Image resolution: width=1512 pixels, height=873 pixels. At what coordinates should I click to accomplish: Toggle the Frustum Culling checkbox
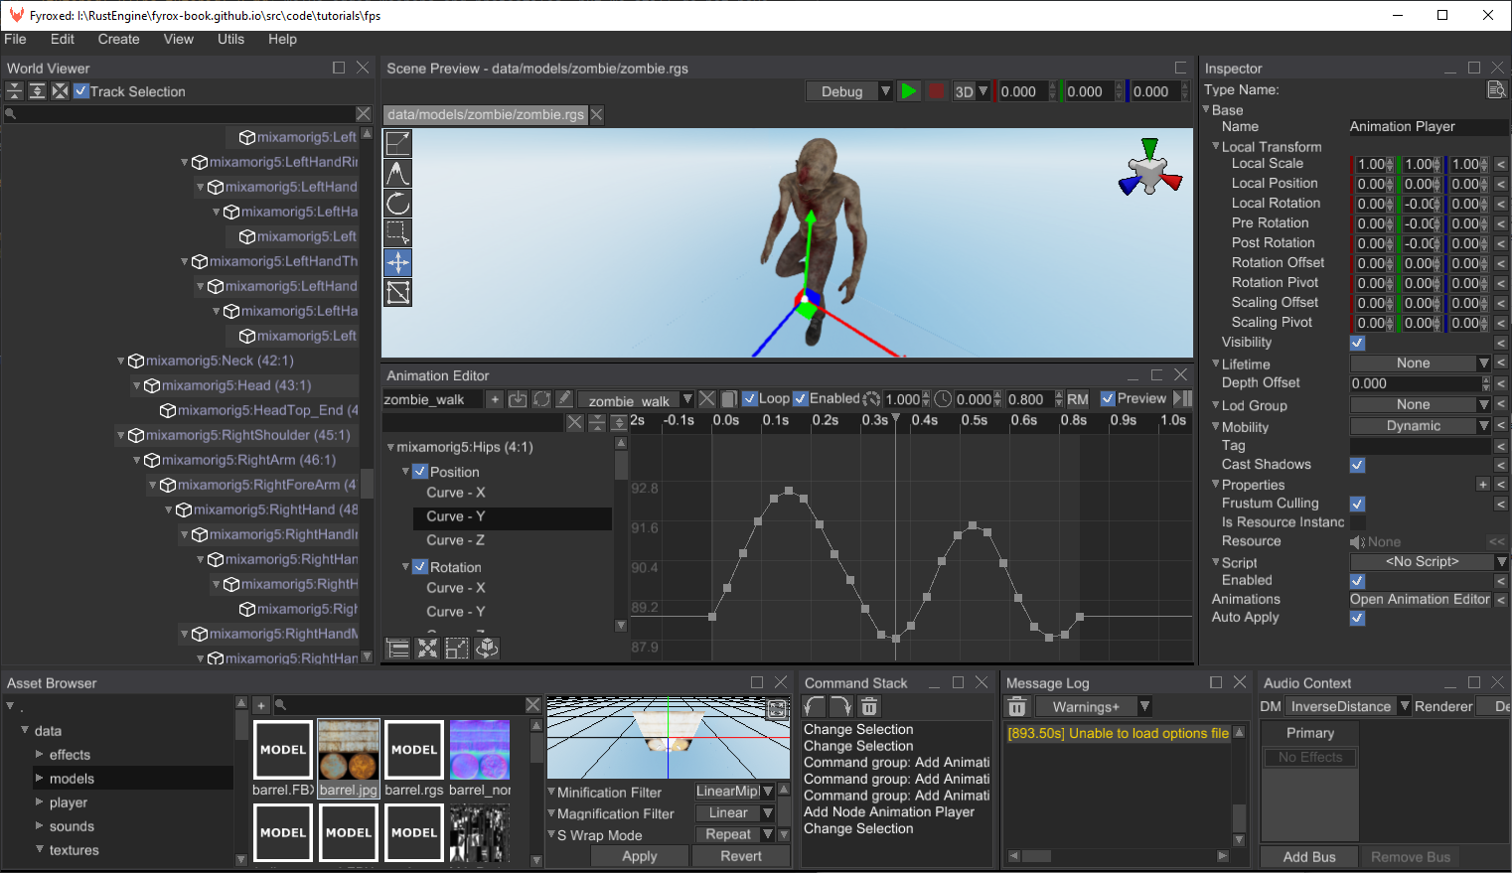pos(1358,504)
